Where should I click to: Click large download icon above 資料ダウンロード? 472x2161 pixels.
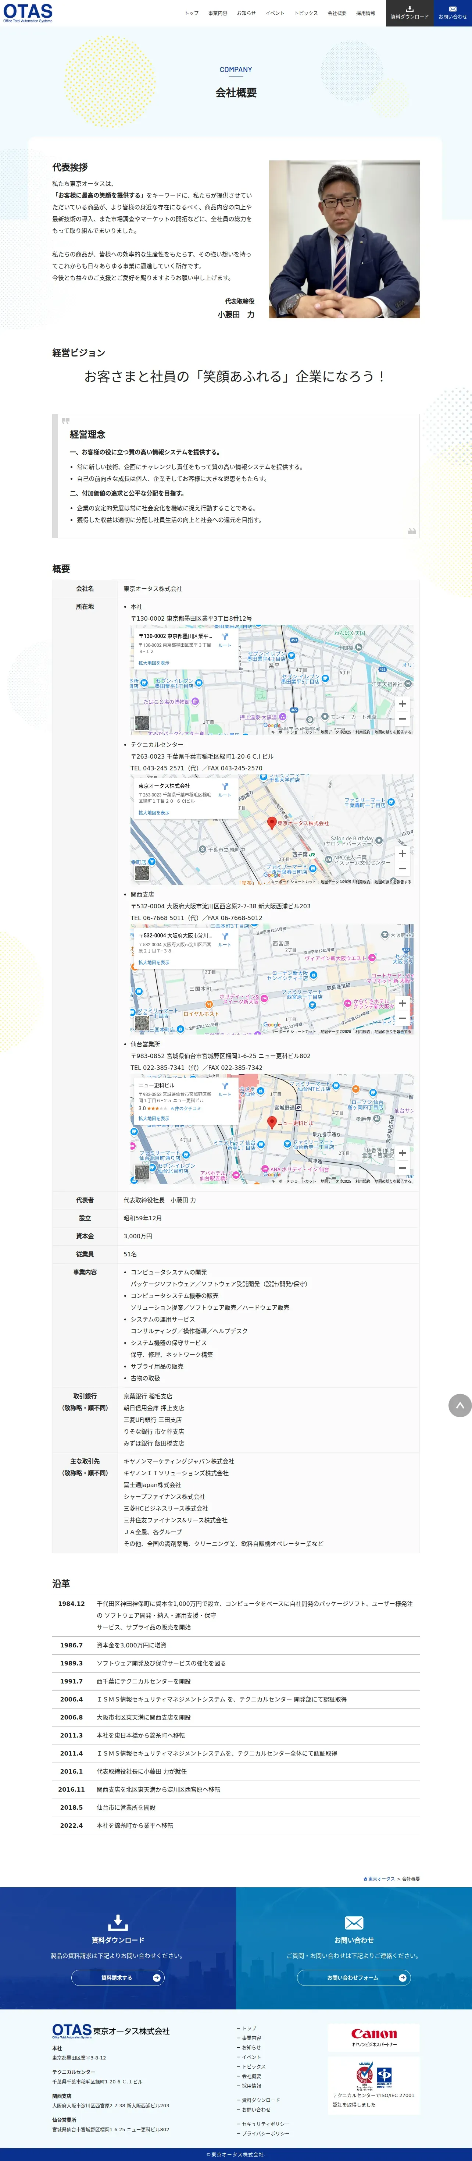coord(118,1922)
